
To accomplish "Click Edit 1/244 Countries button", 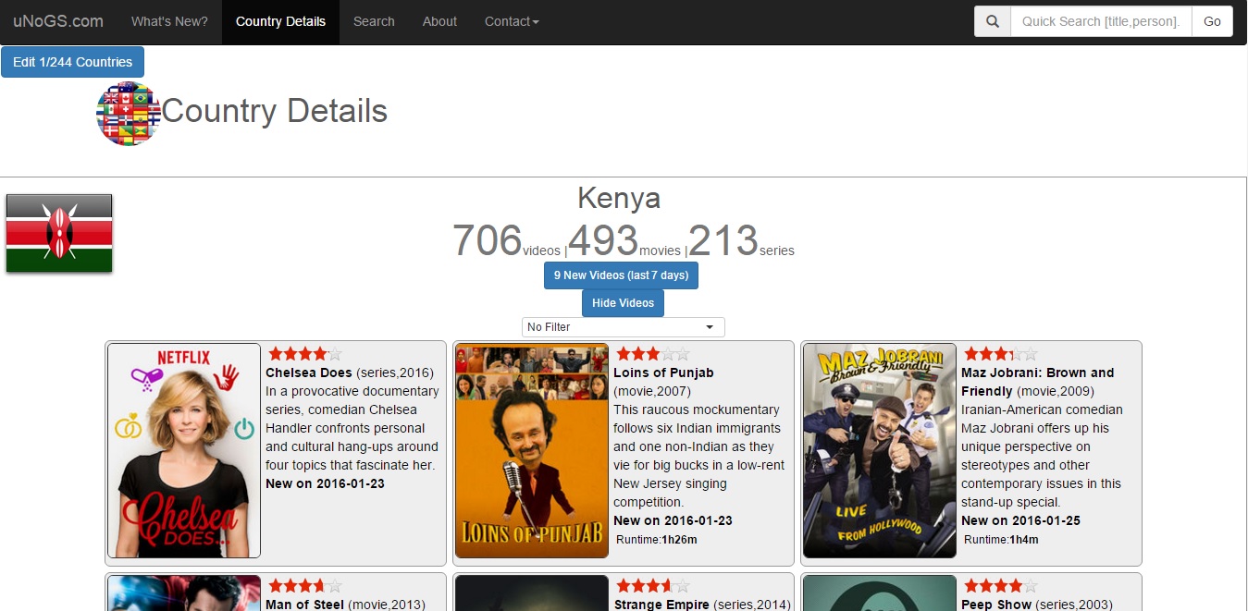I will [72, 62].
